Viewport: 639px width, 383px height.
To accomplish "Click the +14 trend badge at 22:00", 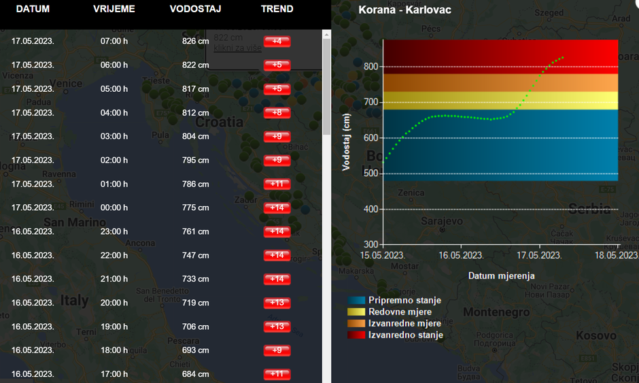I will pos(277,255).
